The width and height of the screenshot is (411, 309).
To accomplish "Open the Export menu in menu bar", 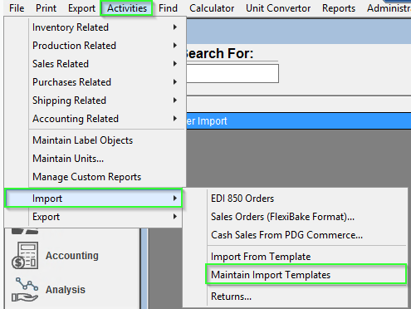I will [x=81, y=8].
